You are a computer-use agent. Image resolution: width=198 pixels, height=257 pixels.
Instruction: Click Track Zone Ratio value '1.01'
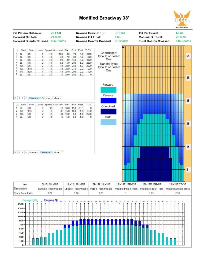101,193
